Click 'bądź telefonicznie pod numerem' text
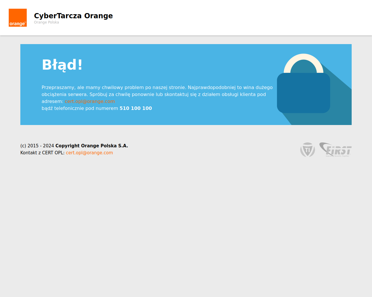This screenshot has width=372, height=297. pos(80,108)
